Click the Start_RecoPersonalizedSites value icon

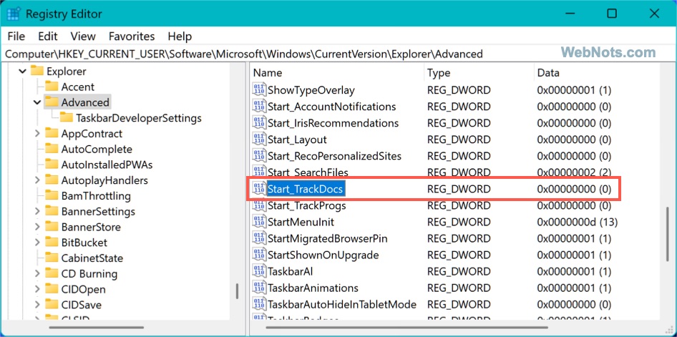click(259, 156)
